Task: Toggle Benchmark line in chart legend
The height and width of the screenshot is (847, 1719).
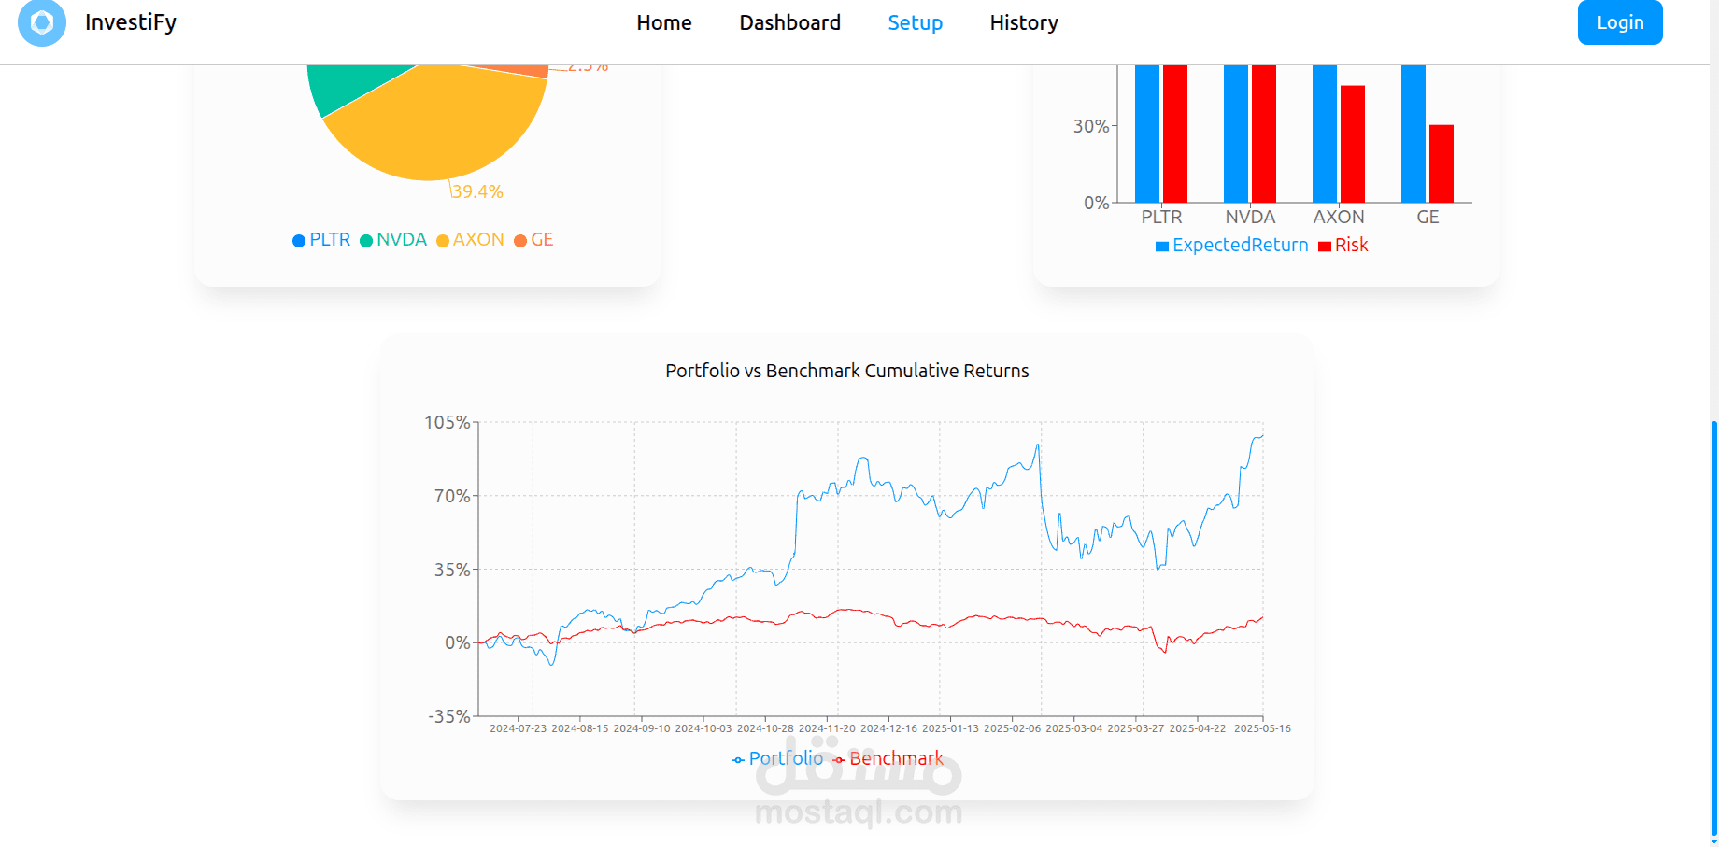Action: [888, 759]
